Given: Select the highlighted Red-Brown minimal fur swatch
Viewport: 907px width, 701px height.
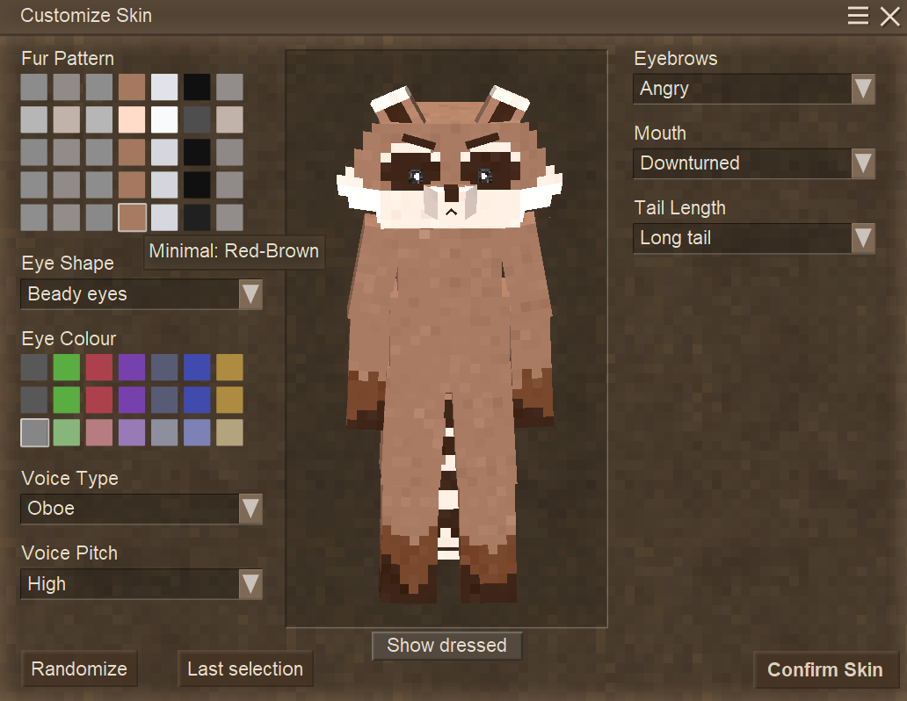Looking at the screenshot, I should [132, 218].
